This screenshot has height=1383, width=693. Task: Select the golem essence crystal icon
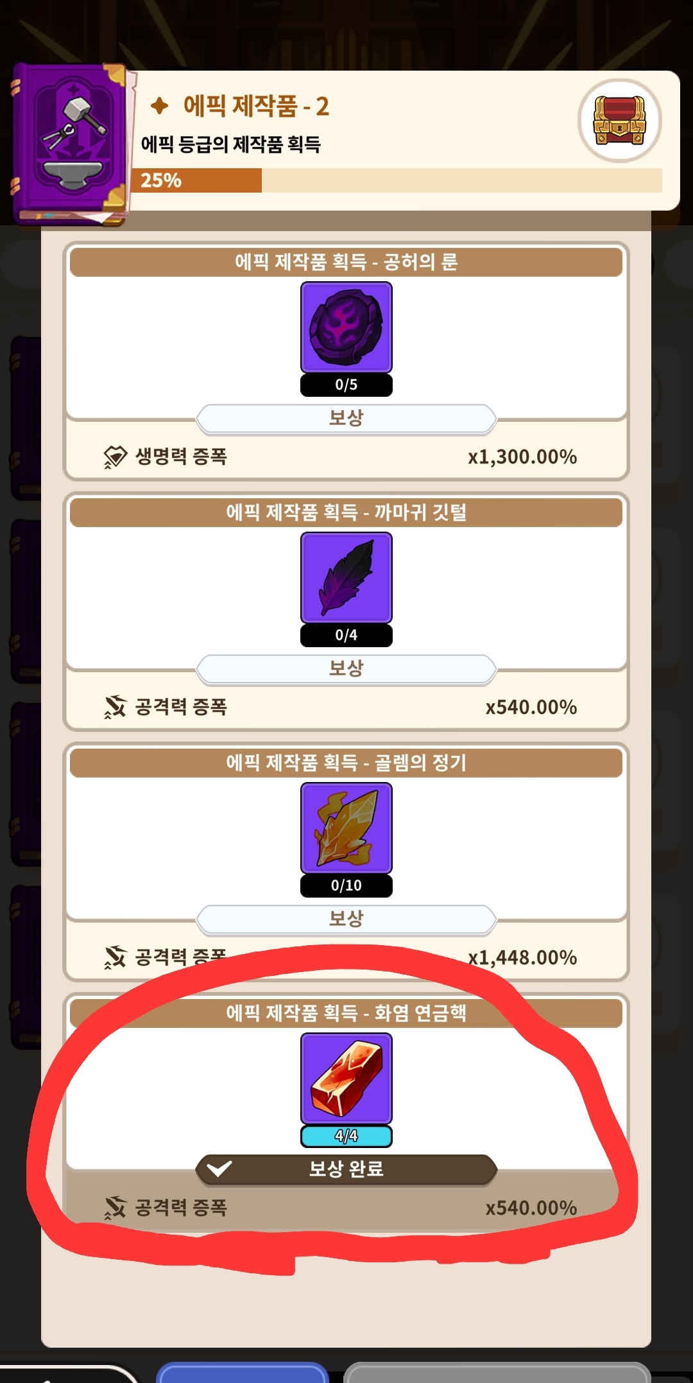pyautogui.click(x=346, y=828)
